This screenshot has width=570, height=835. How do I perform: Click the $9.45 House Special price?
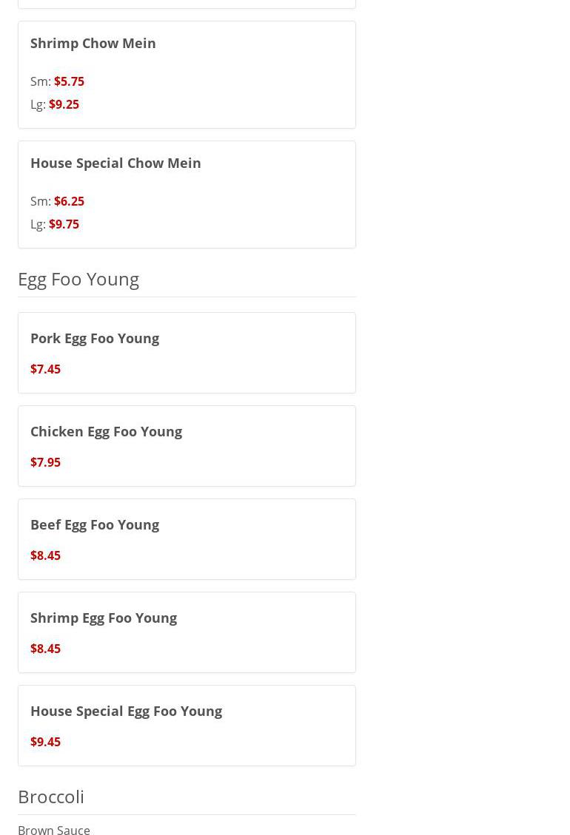click(45, 742)
